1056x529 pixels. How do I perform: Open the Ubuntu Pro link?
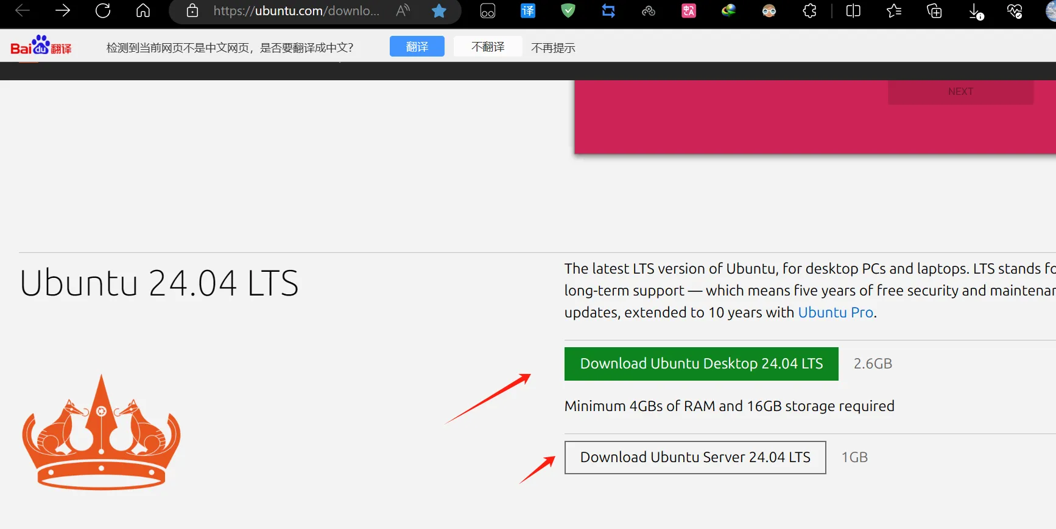[x=836, y=313]
